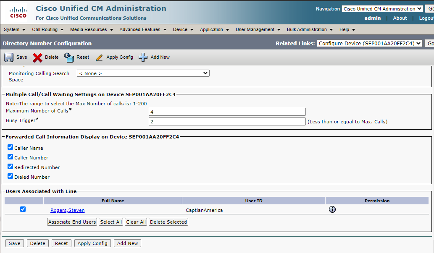The height and width of the screenshot is (253, 434).
Task: Click the Cisco logo
Action: [x=18, y=13]
